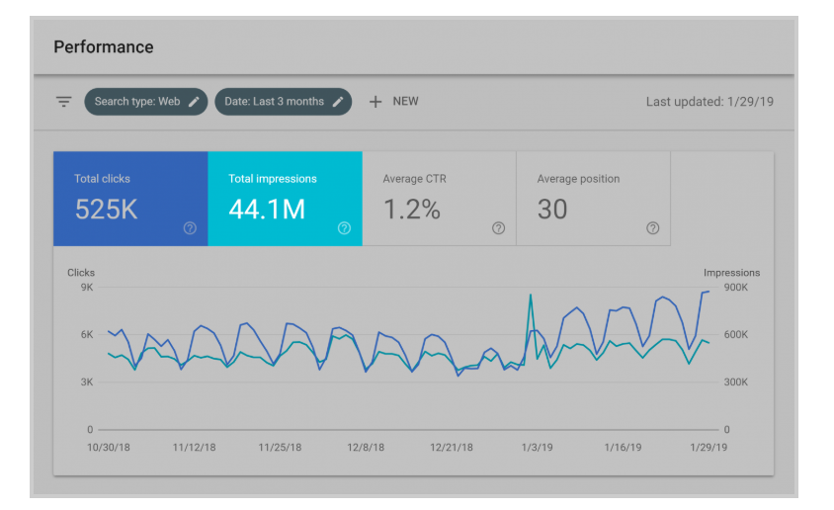The width and height of the screenshot is (834, 510).
Task: Click the plus icon to add filter
Action: pos(375,102)
